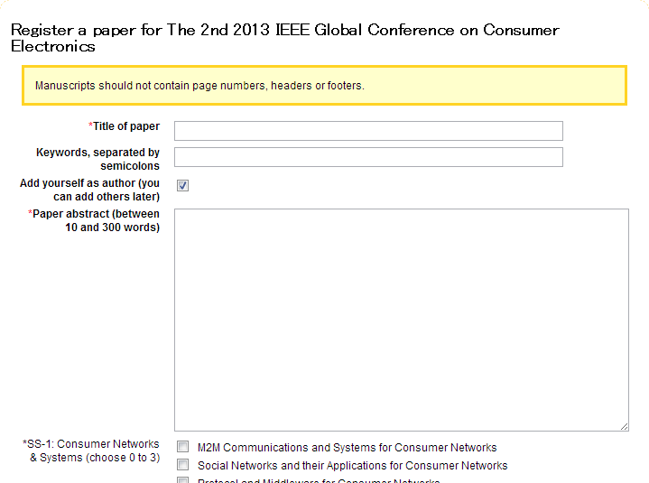Click 'Keywords, separated by semicolons' label
The image size is (649, 483).
(97, 159)
